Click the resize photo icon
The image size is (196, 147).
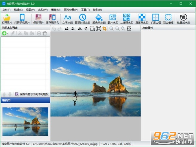pos(93,29)
